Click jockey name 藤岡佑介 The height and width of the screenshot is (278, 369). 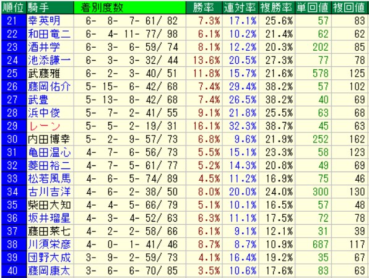click(49, 87)
